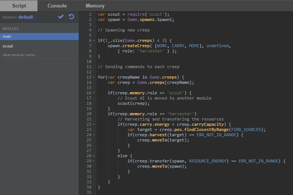The height and width of the screenshot is (195, 293).
Task: Fold the carry energy check at line 22
Action: pos(94,124)
